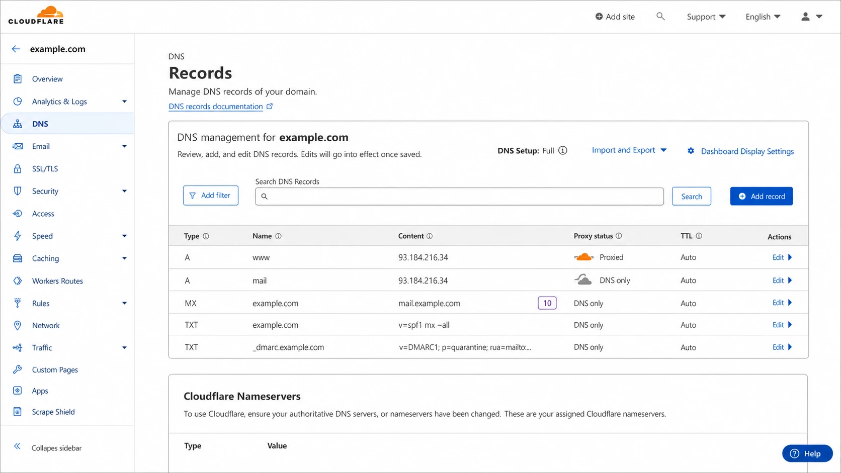Click the Network location pin icon
841x473 pixels.
(x=18, y=325)
